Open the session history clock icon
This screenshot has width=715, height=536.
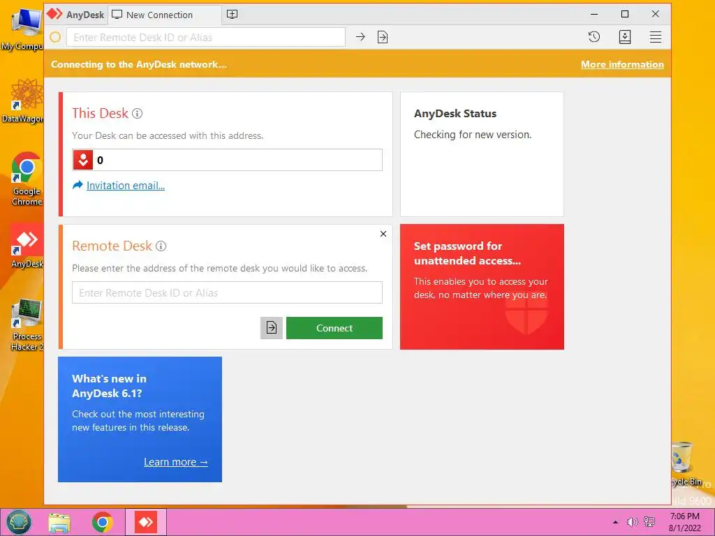(x=594, y=37)
